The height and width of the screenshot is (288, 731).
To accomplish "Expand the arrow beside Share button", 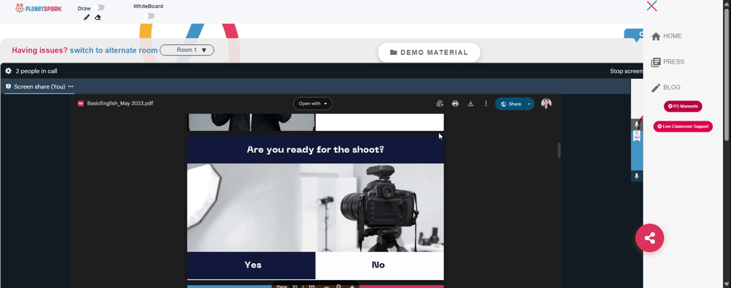I will pos(529,104).
